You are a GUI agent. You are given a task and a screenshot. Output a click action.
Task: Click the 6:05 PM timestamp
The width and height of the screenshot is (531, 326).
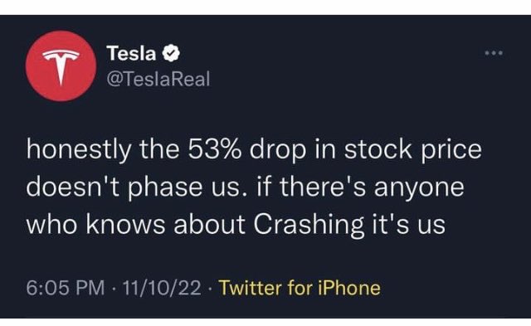66,288
